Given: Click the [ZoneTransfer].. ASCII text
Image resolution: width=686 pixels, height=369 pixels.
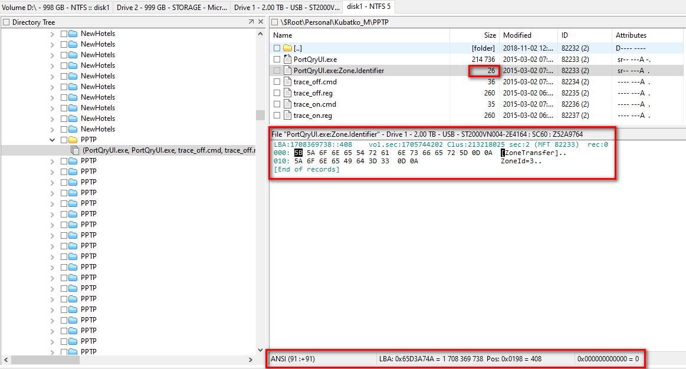Looking at the screenshot, I should pyautogui.click(x=533, y=153).
